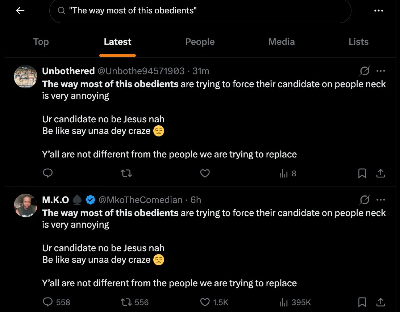Share Unbothered's tweet
Viewport: 400px width, 312px height.
click(380, 173)
